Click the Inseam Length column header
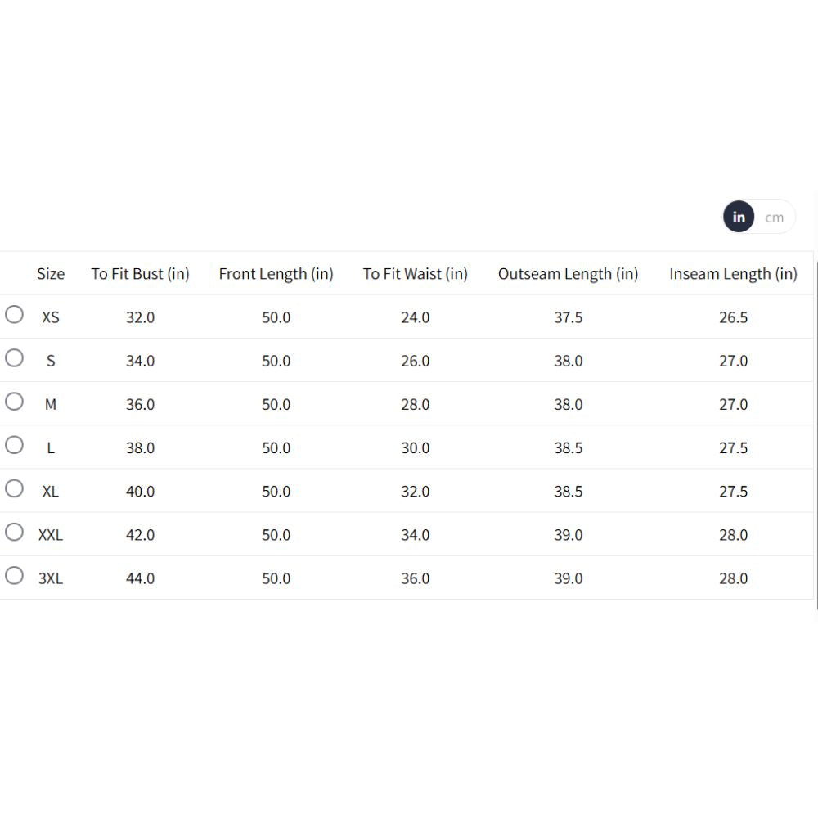Screen dimensions: 818x818 coord(733,274)
